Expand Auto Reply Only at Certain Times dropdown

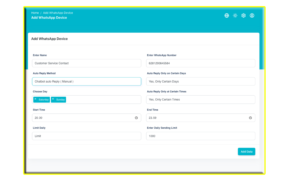[x=201, y=100]
